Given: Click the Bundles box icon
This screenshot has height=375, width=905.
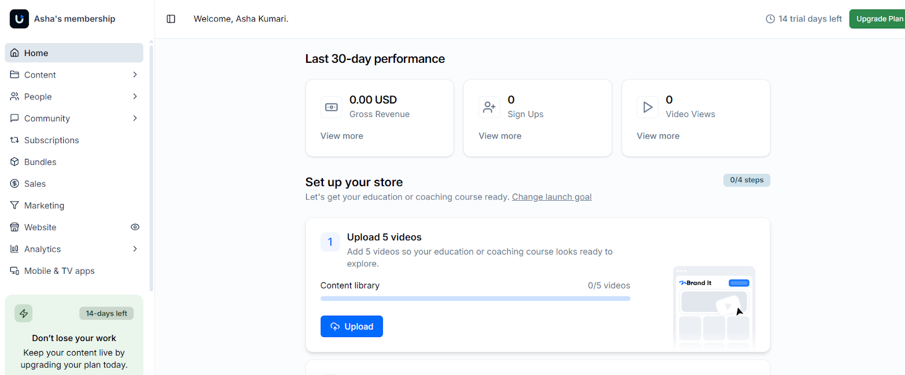Looking at the screenshot, I should (x=15, y=162).
